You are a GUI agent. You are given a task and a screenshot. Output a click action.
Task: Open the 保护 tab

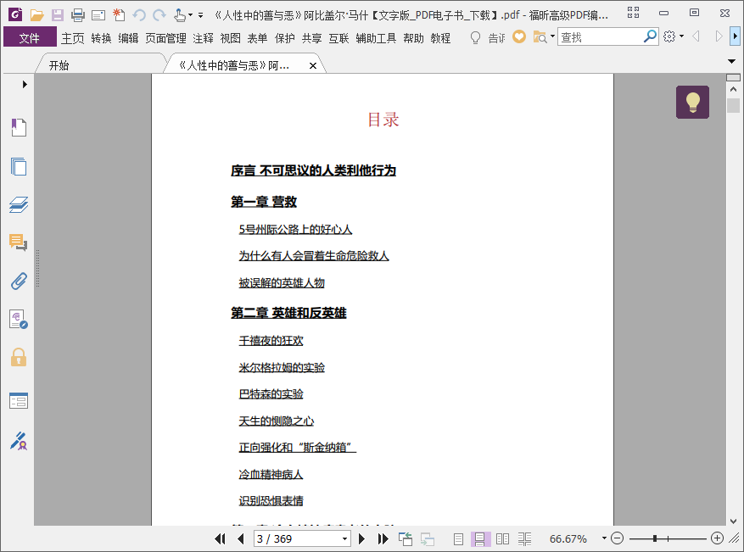click(x=285, y=38)
